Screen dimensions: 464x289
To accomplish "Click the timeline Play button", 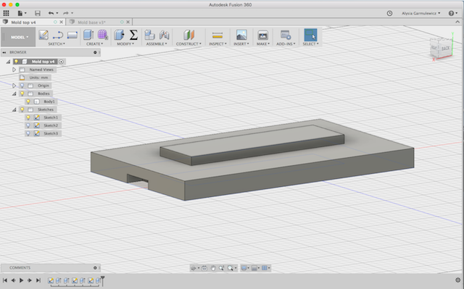I will [21, 280].
